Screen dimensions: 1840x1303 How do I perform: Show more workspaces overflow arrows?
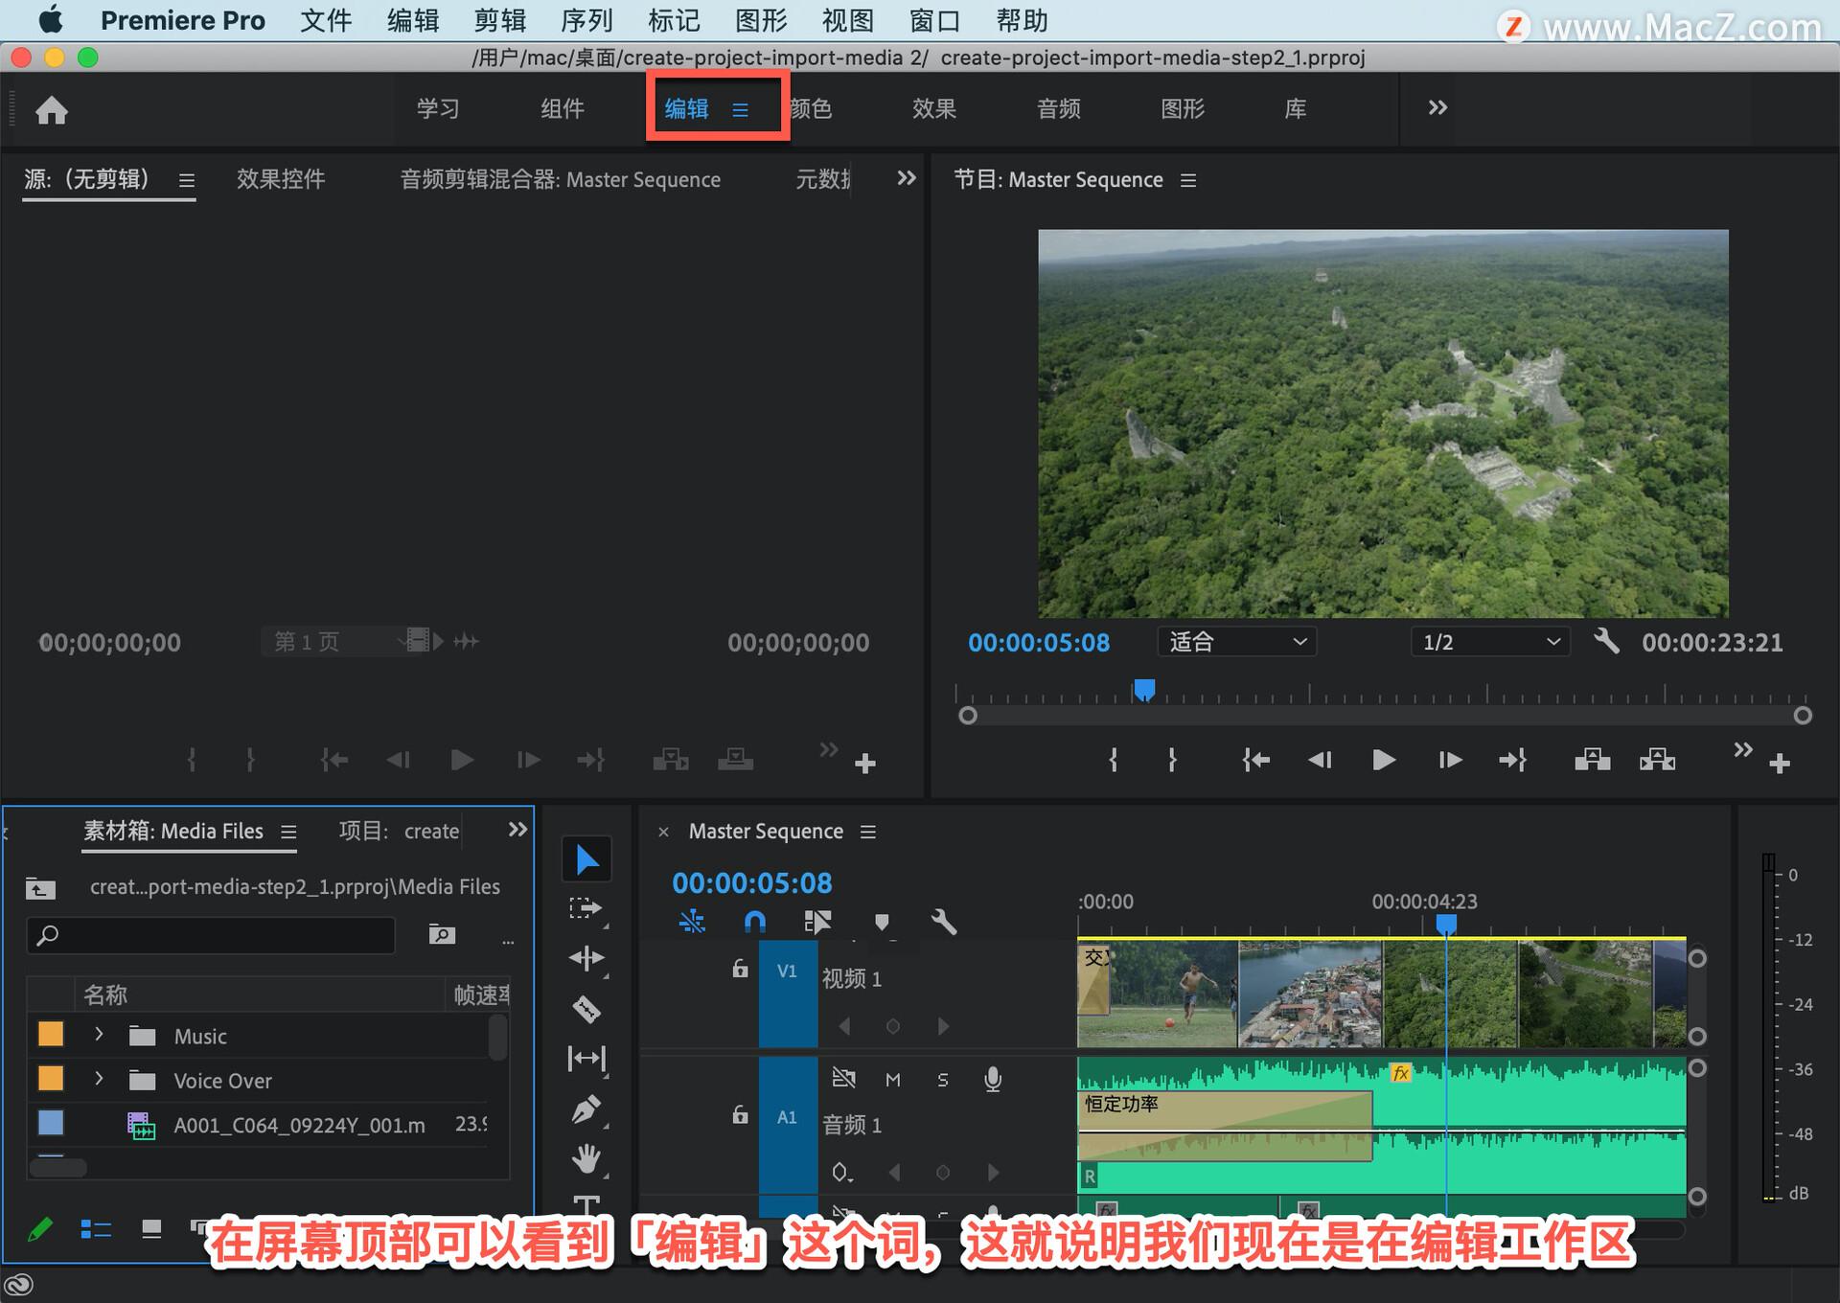point(1437,107)
